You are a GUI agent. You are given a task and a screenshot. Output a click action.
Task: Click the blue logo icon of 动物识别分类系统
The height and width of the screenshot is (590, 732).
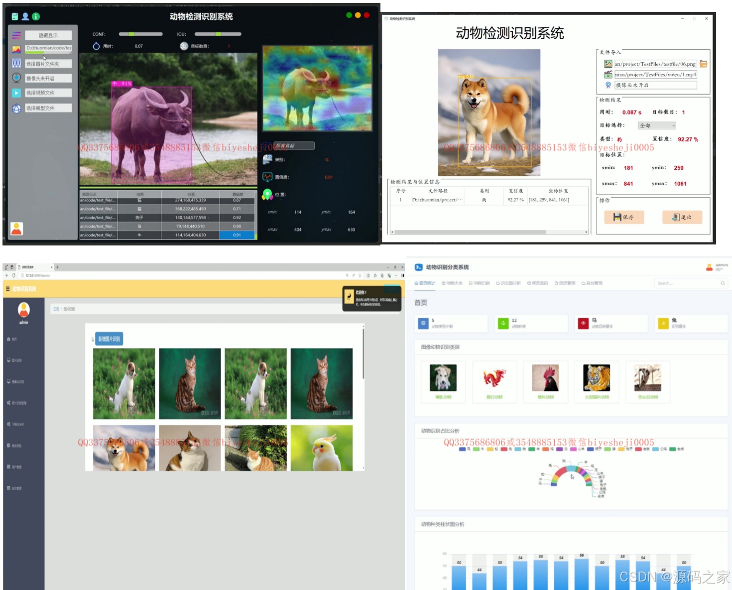pos(419,267)
